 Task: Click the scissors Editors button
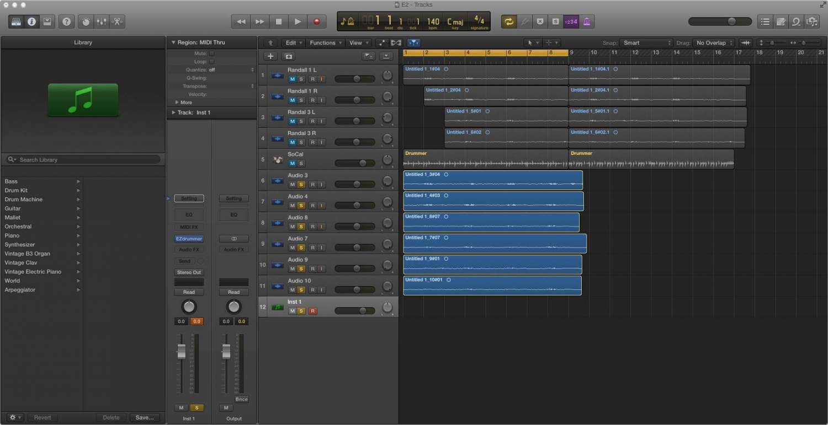tap(117, 21)
